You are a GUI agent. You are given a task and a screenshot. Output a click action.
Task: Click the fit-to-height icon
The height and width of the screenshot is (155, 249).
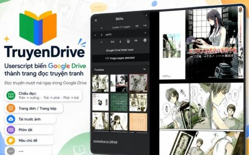120,42
